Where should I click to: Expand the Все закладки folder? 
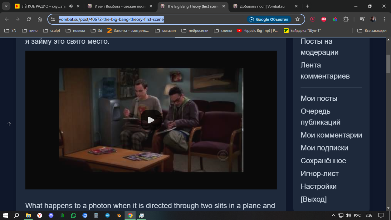[x=372, y=31]
